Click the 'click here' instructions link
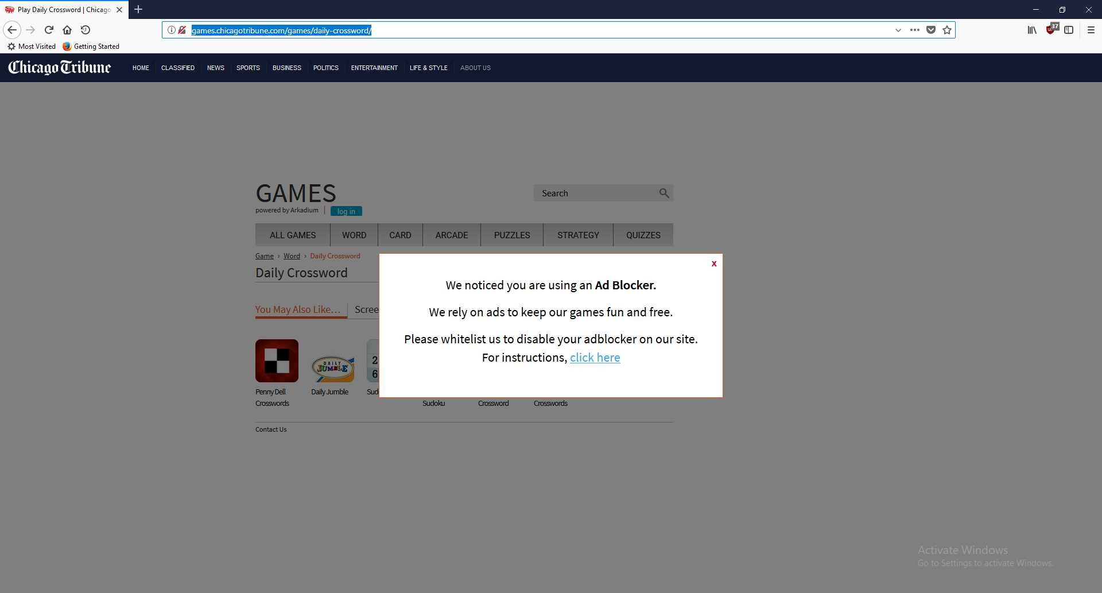The width and height of the screenshot is (1102, 593). (x=595, y=358)
